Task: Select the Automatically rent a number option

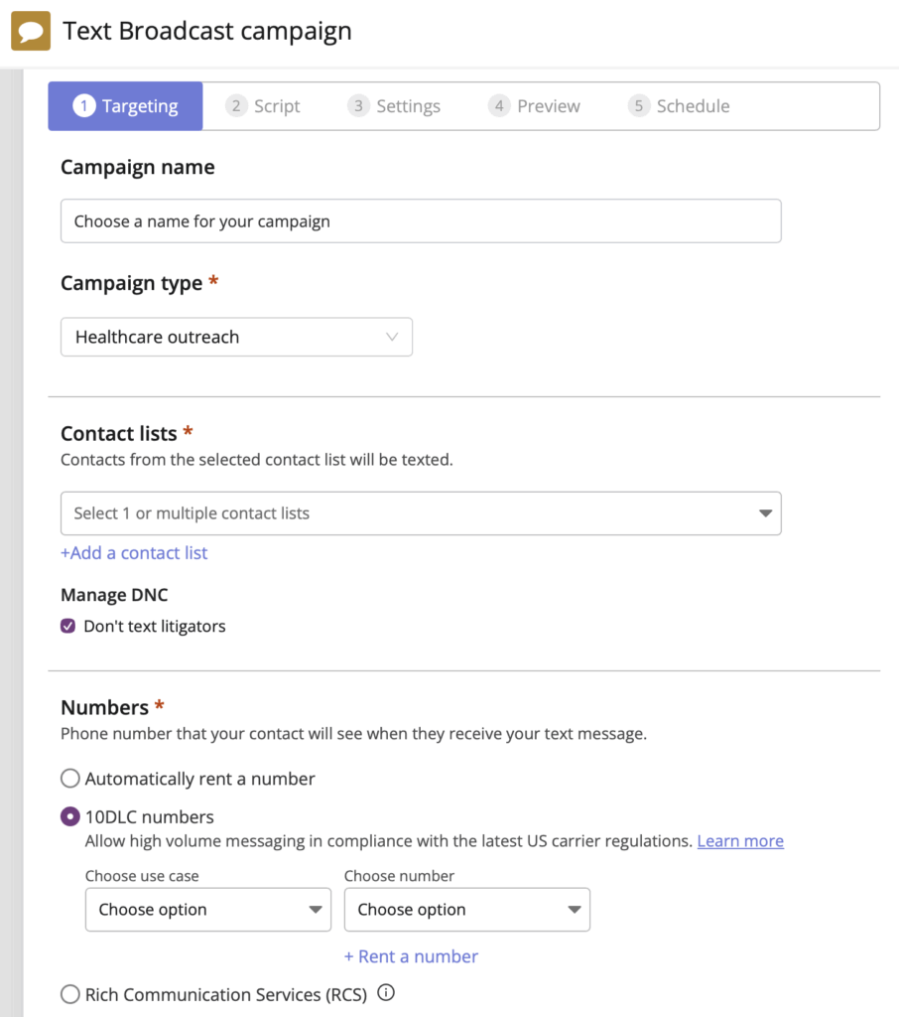Action: (69, 779)
